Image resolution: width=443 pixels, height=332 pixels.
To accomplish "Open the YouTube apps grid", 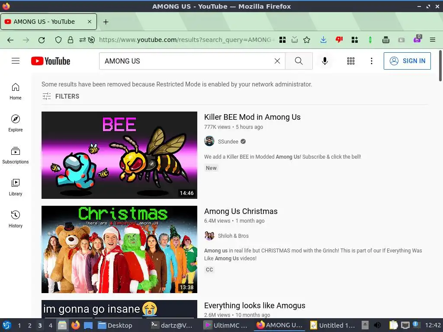I will point(351,61).
